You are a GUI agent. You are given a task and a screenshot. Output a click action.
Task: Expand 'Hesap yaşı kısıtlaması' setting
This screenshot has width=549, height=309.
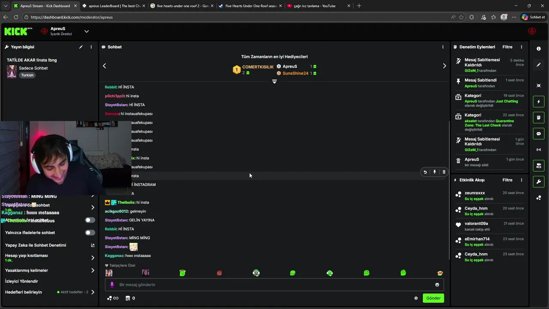tap(93, 258)
